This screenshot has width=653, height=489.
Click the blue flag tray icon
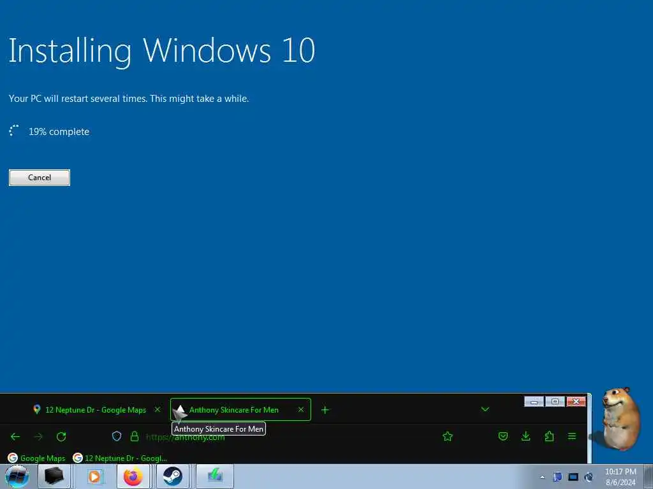(557, 477)
